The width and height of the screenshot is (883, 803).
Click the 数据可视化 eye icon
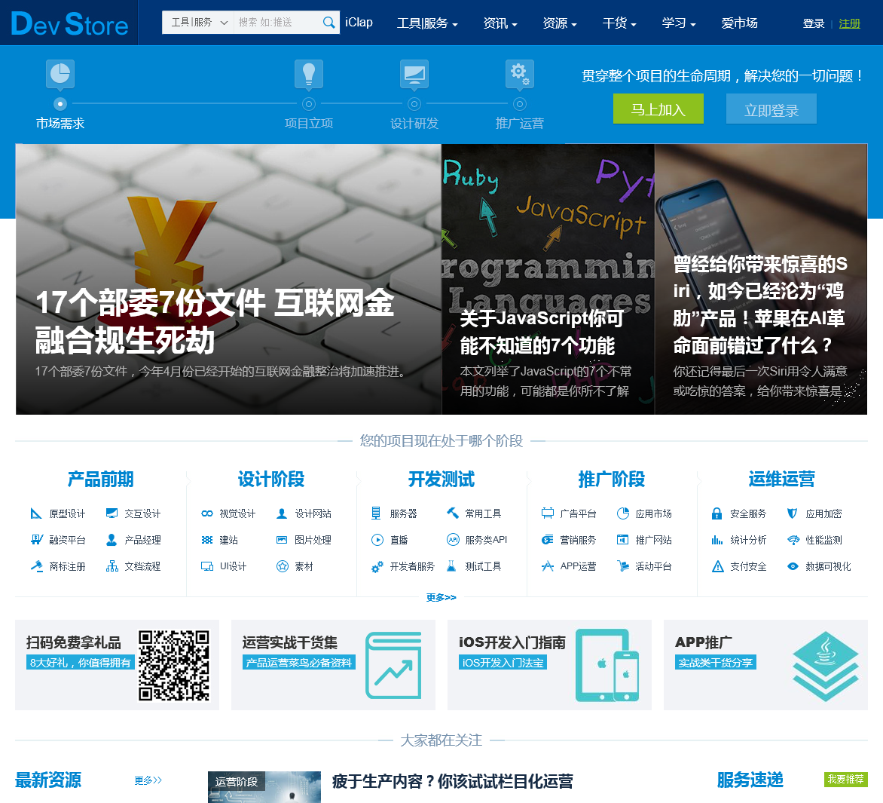793,566
